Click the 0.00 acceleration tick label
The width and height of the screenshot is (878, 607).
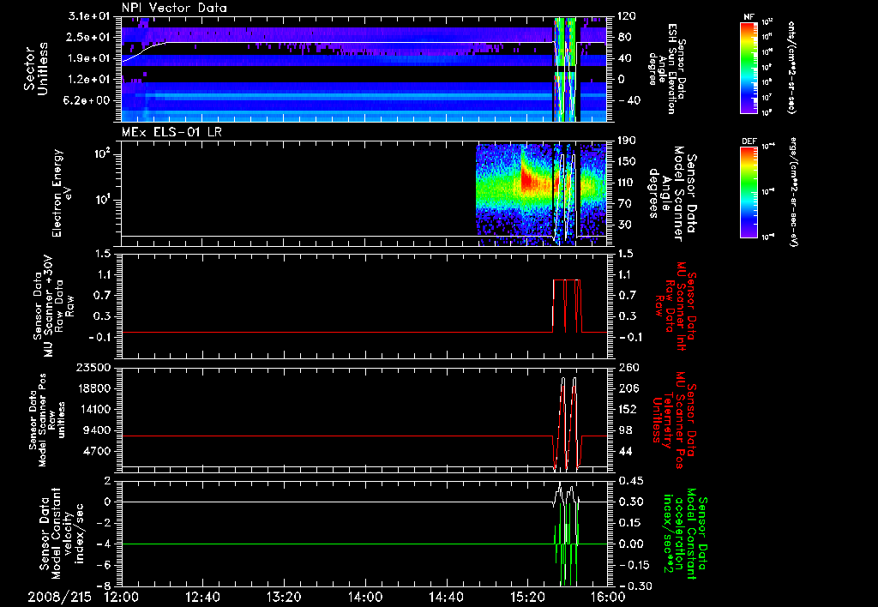pyautogui.click(x=631, y=544)
